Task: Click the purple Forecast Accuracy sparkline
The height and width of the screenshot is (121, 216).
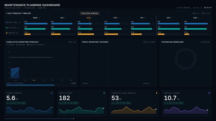Action: click(186, 110)
